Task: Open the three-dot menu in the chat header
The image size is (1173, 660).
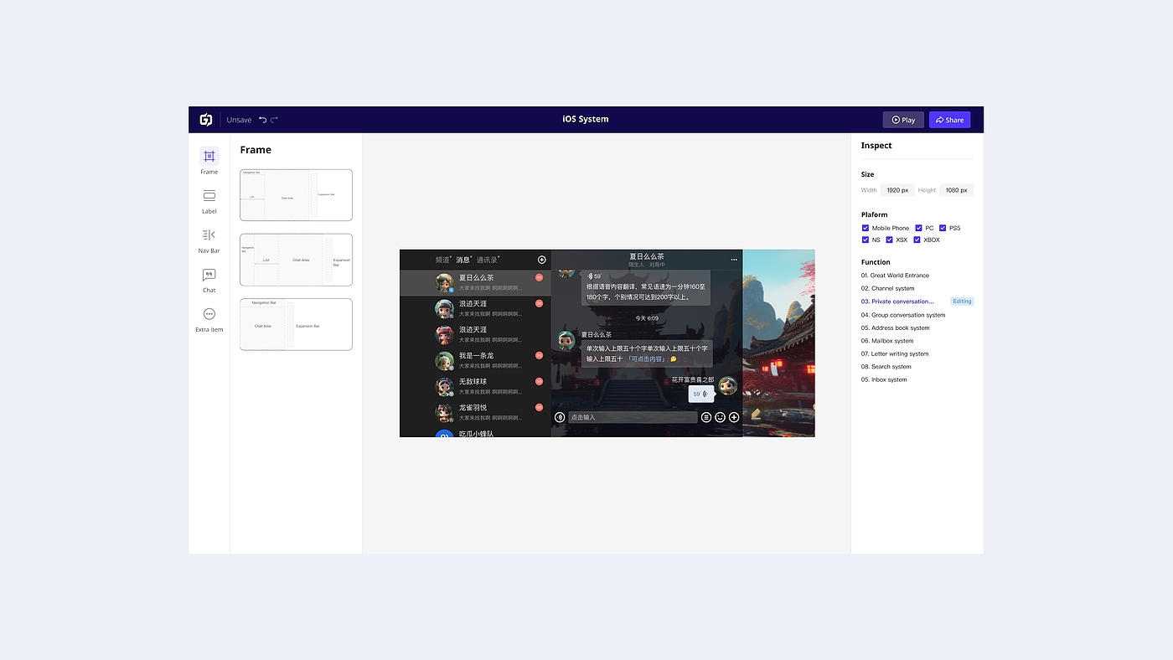Action: (734, 260)
